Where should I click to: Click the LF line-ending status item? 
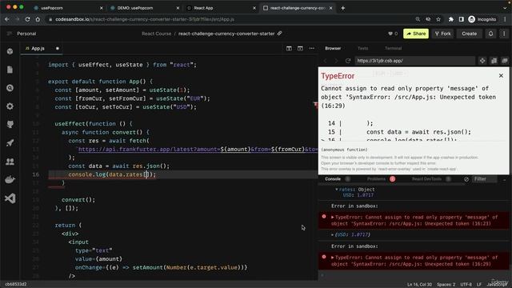[479, 285]
